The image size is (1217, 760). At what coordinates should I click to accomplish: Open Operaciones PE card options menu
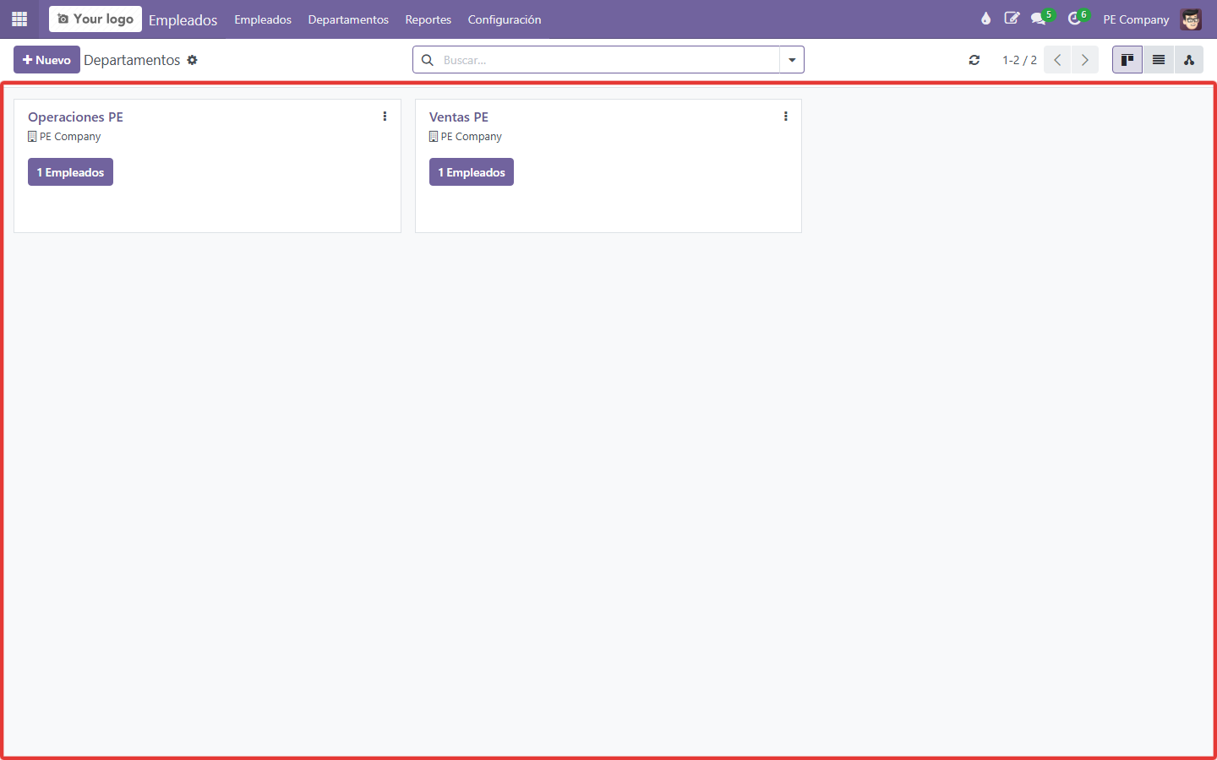coord(385,117)
